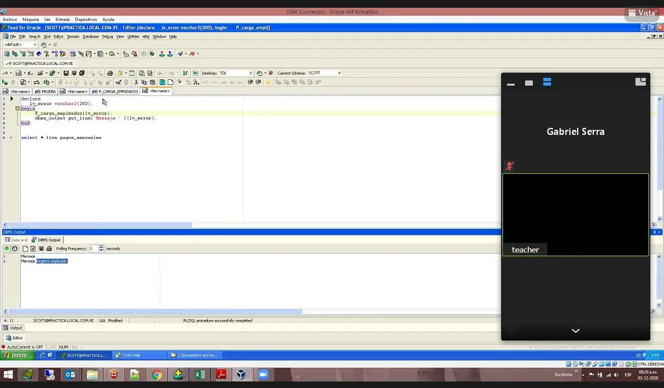This screenshot has width=664, height=388.
Task: Click the green bug debug icon in main toolbar
Action: (x=152, y=54)
